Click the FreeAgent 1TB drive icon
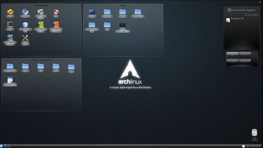Screen dimensions: 263x148 point(228,20)
